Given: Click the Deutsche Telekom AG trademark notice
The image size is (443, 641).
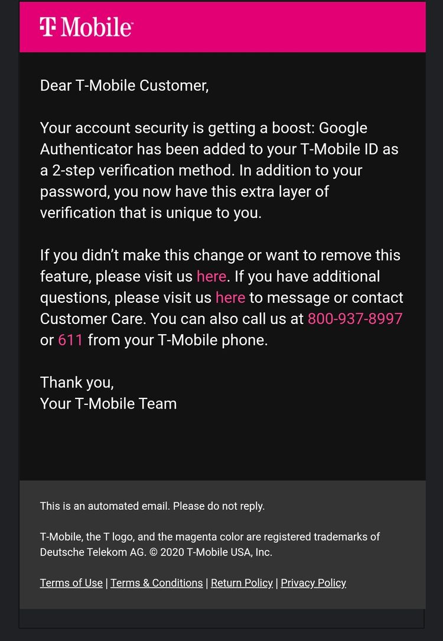Looking at the screenshot, I should [x=210, y=545].
